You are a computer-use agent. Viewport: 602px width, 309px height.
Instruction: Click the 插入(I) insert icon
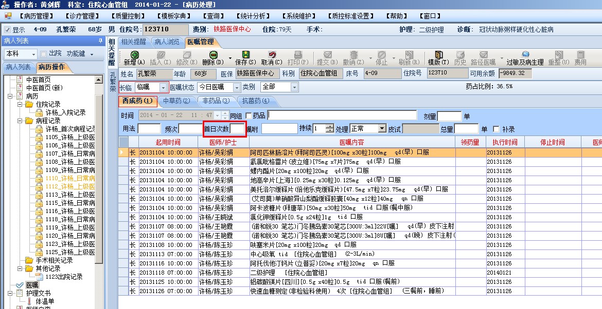tap(161, 55)
